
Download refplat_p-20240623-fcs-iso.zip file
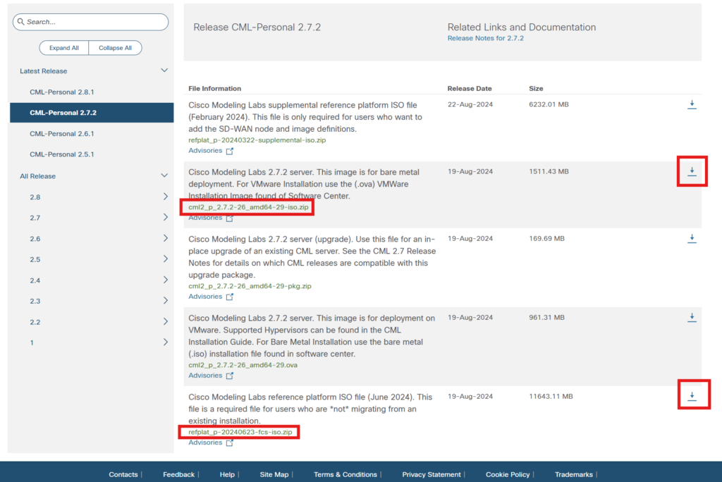692,396
